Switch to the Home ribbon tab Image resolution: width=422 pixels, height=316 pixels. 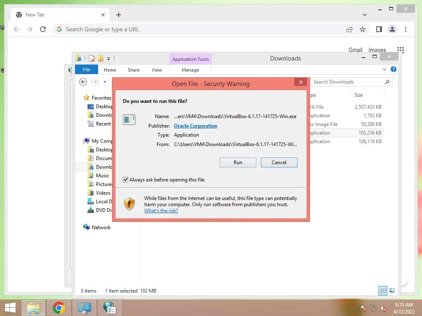click(110, 70)
